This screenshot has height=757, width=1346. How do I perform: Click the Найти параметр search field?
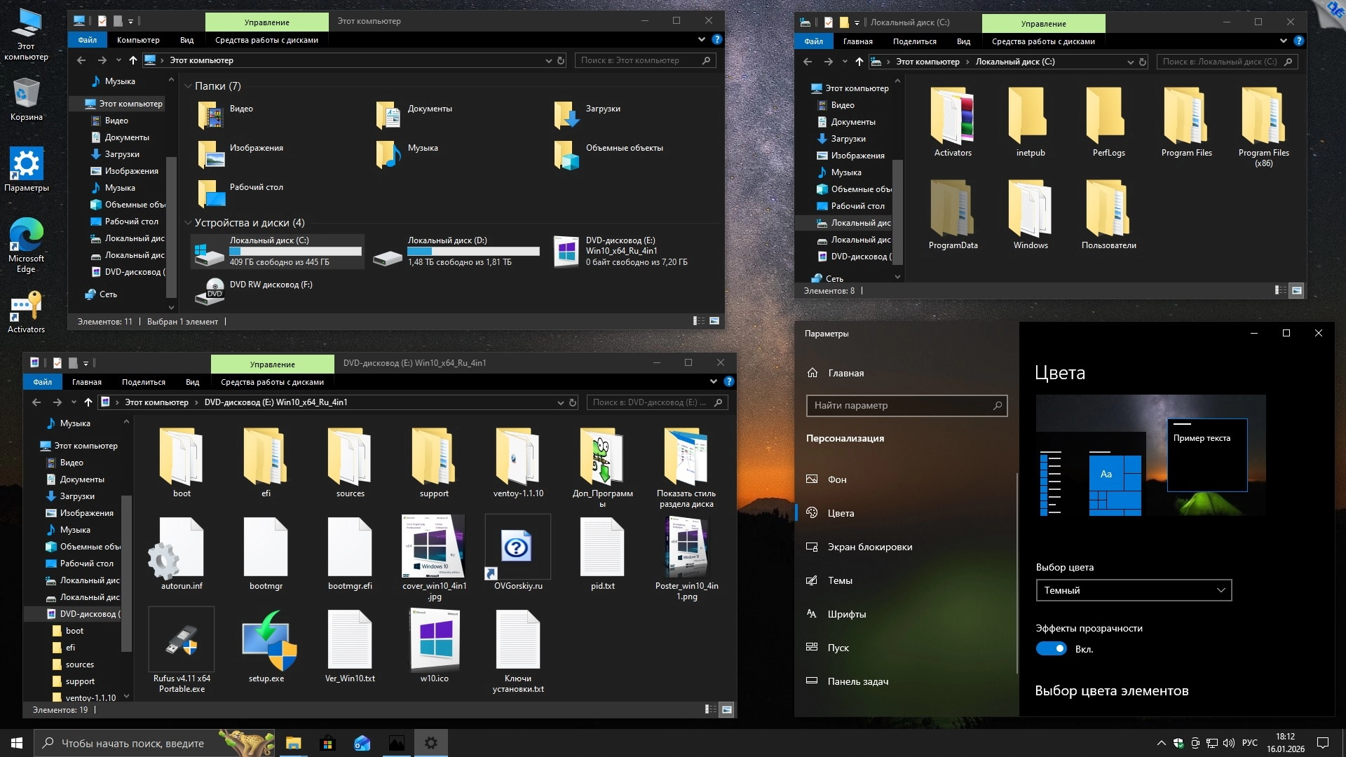point(901,405)
